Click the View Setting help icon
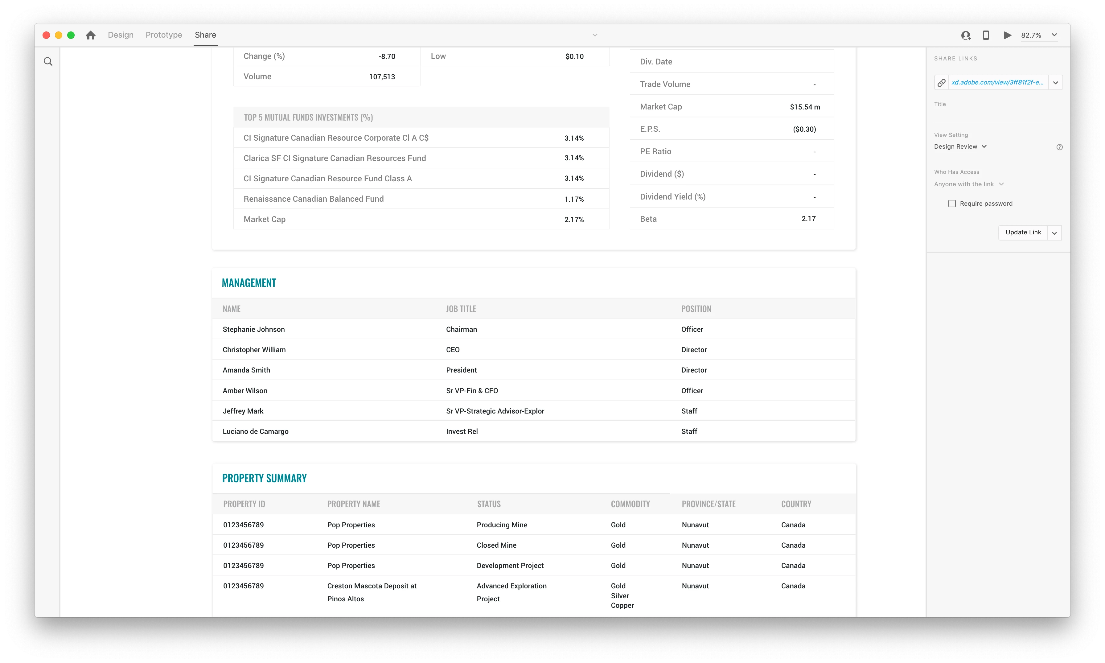Screen dimensions: 1105x663 pos(1059,147)
